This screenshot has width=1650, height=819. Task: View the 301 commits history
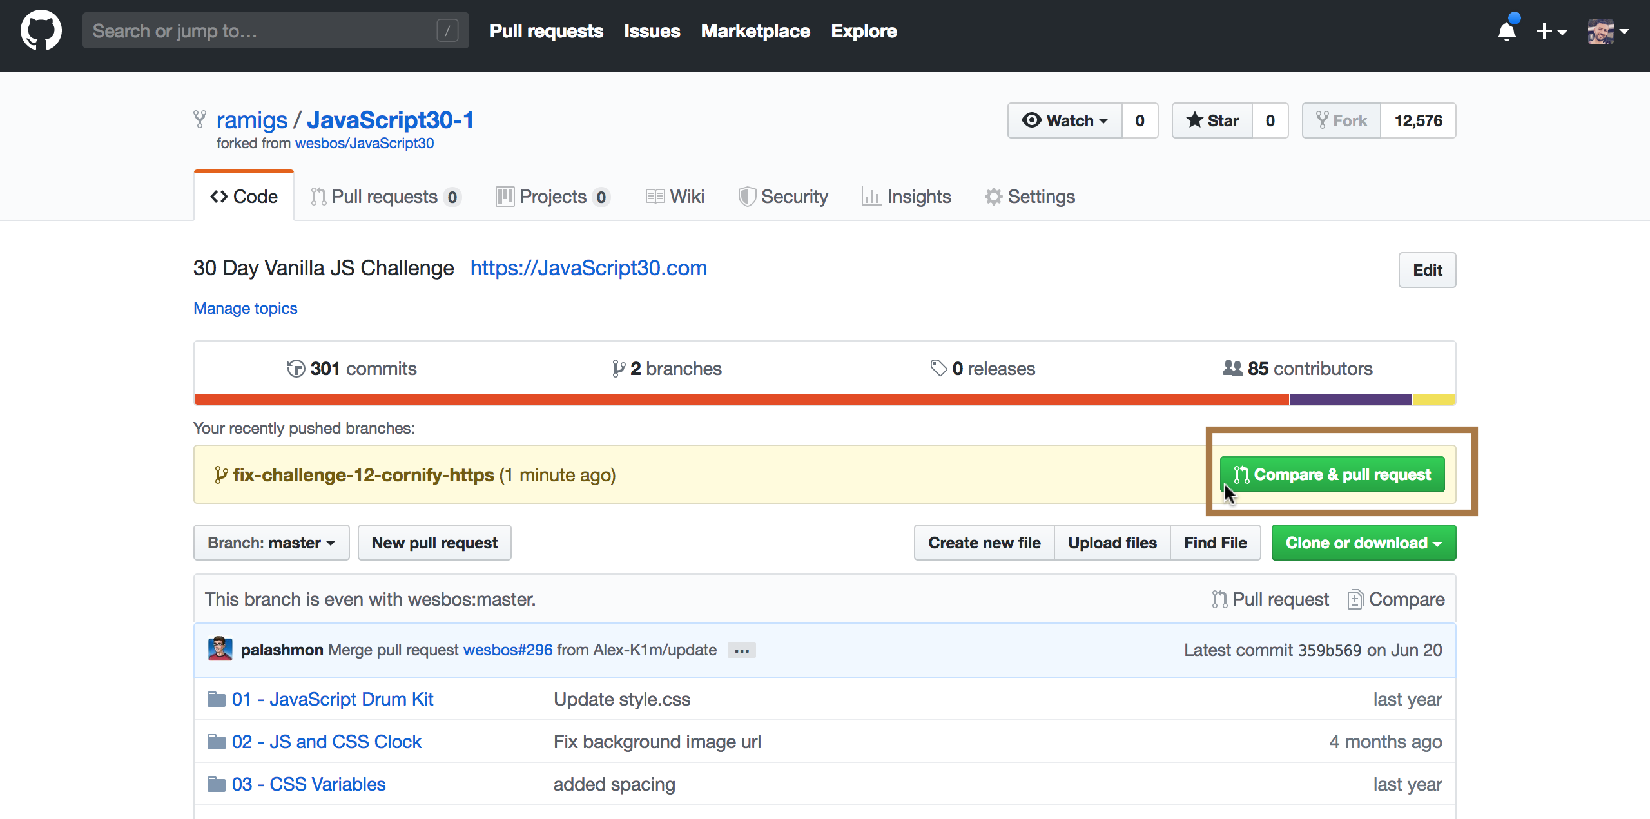[351, 369]
